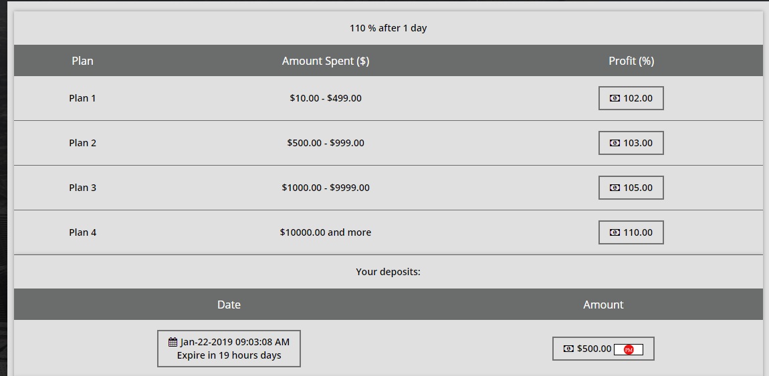Screen dimensions: 769x376
Task: Select the Plan 1 row label
Action: coord(82,98)
